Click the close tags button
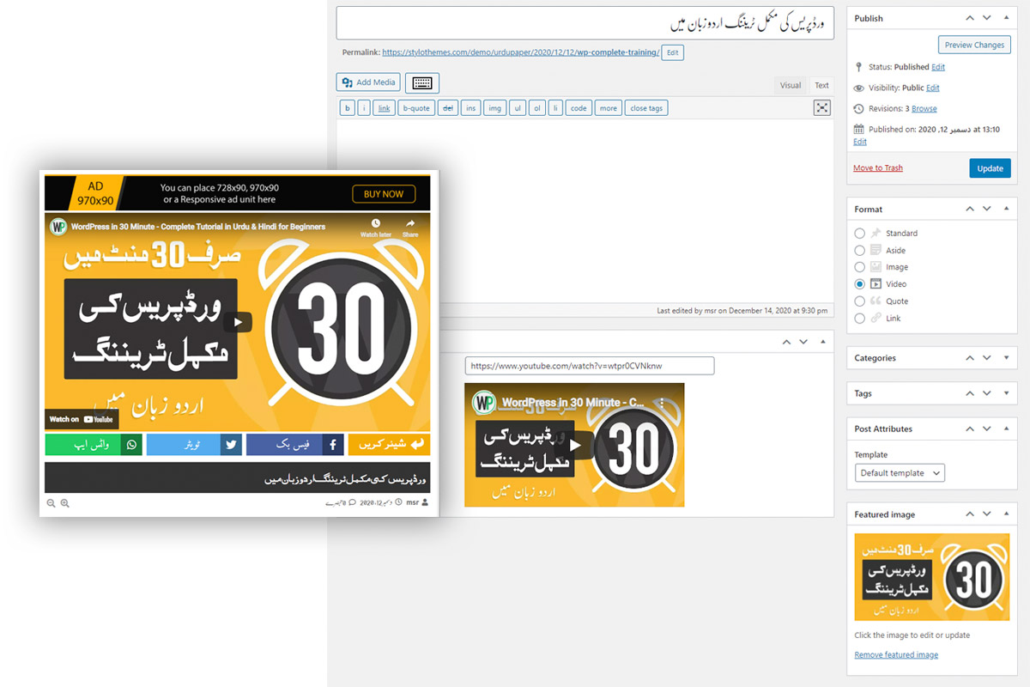1030x687 pixels. pyautogui.click(x=646, y=108)
